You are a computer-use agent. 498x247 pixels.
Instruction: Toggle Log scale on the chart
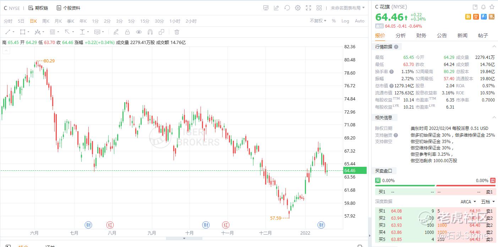tap(345, 21)
